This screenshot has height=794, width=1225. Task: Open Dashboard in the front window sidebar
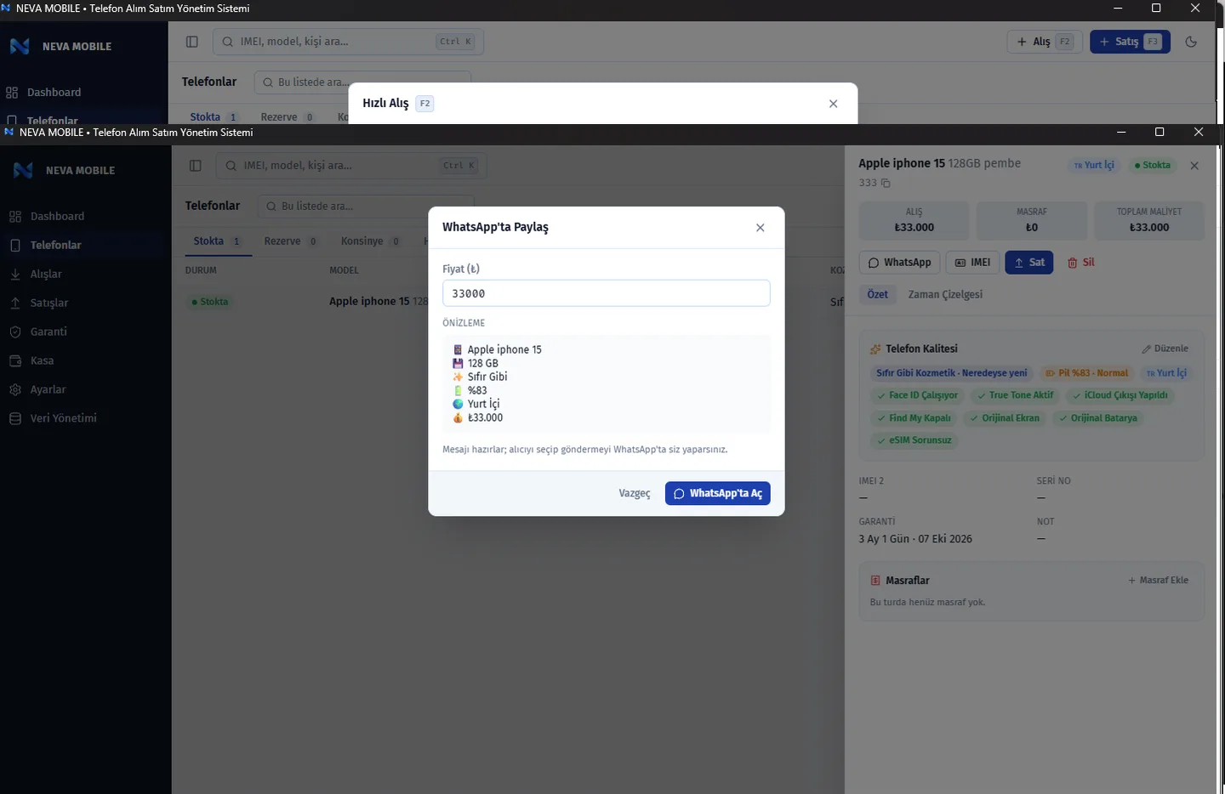(57, 216)
